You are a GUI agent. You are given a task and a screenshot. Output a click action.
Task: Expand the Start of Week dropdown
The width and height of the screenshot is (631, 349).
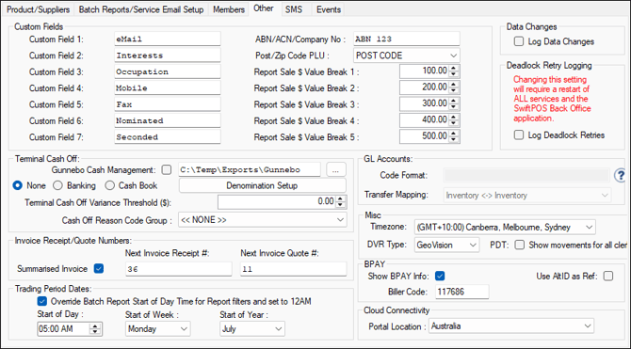[184, 329]
